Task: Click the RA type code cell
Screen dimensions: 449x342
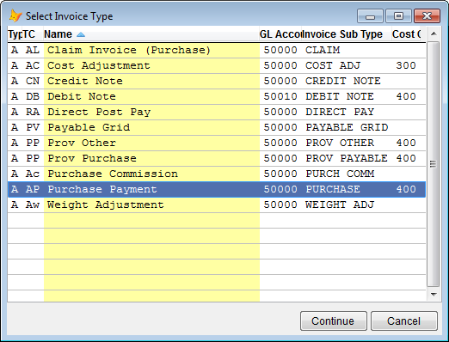Action: [33, 113]
